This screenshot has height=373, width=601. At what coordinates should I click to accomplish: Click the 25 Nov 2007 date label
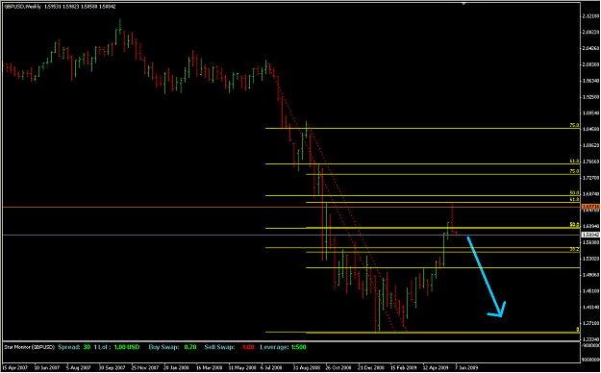145,367
